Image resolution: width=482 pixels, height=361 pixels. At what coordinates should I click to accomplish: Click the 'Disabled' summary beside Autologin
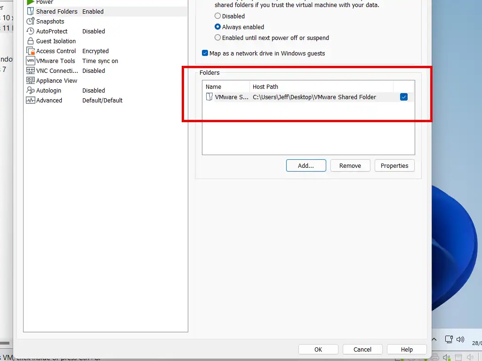coord(94,90)
